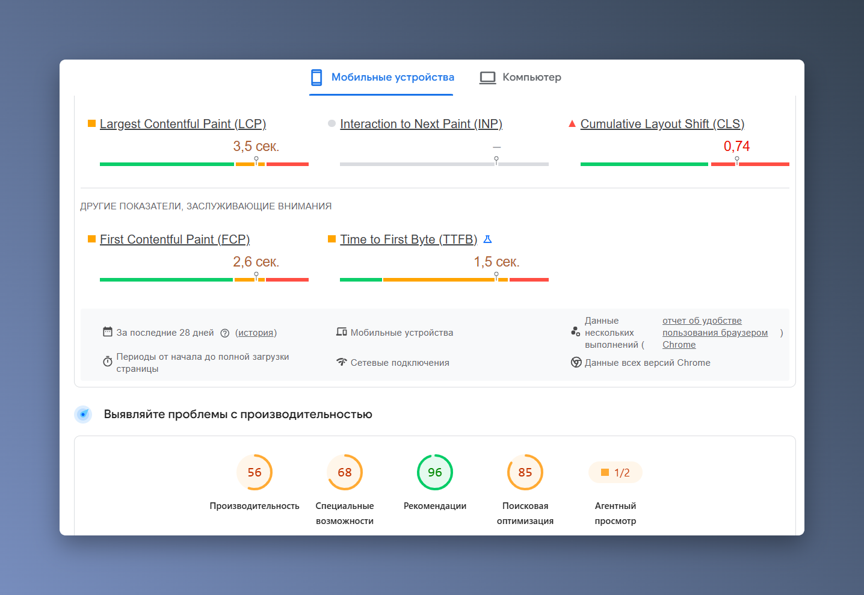Viewport: 864px width, 595px height.
Task: Click the devices icon beside Мобильные устройства info
Action: 342,331
